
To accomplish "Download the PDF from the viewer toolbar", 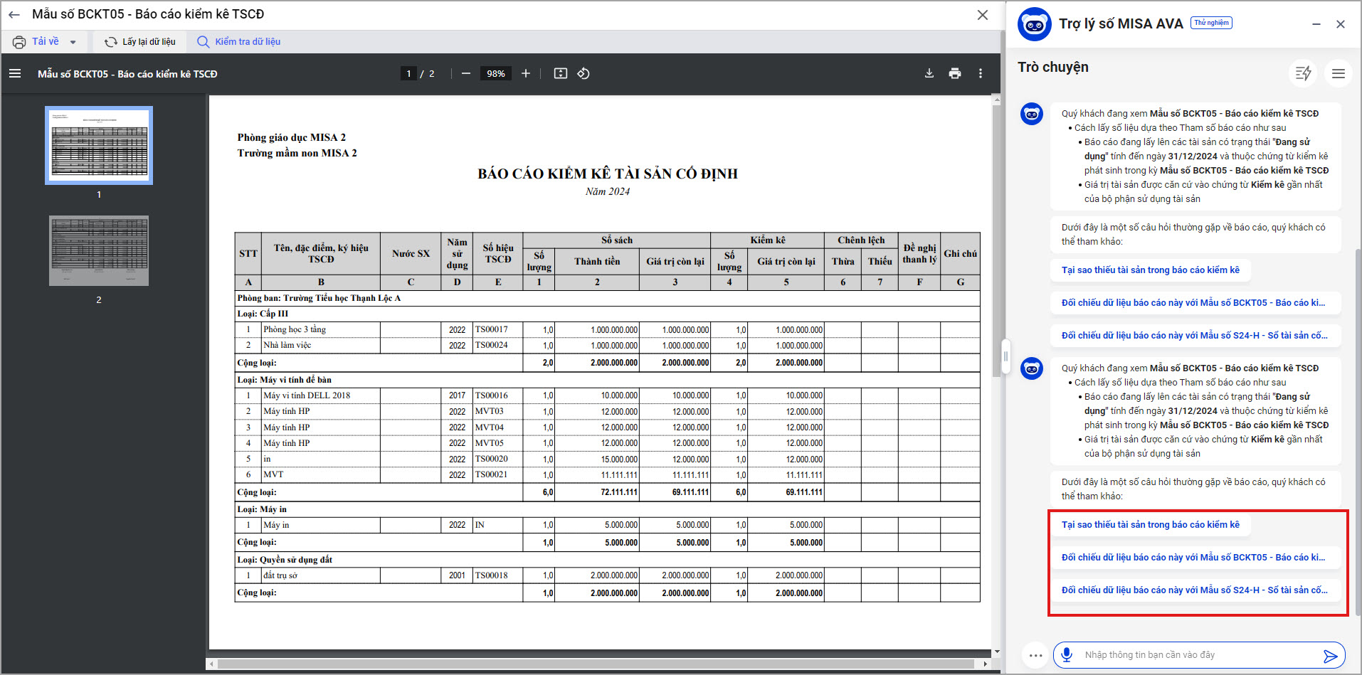I will tap(929, 73).
